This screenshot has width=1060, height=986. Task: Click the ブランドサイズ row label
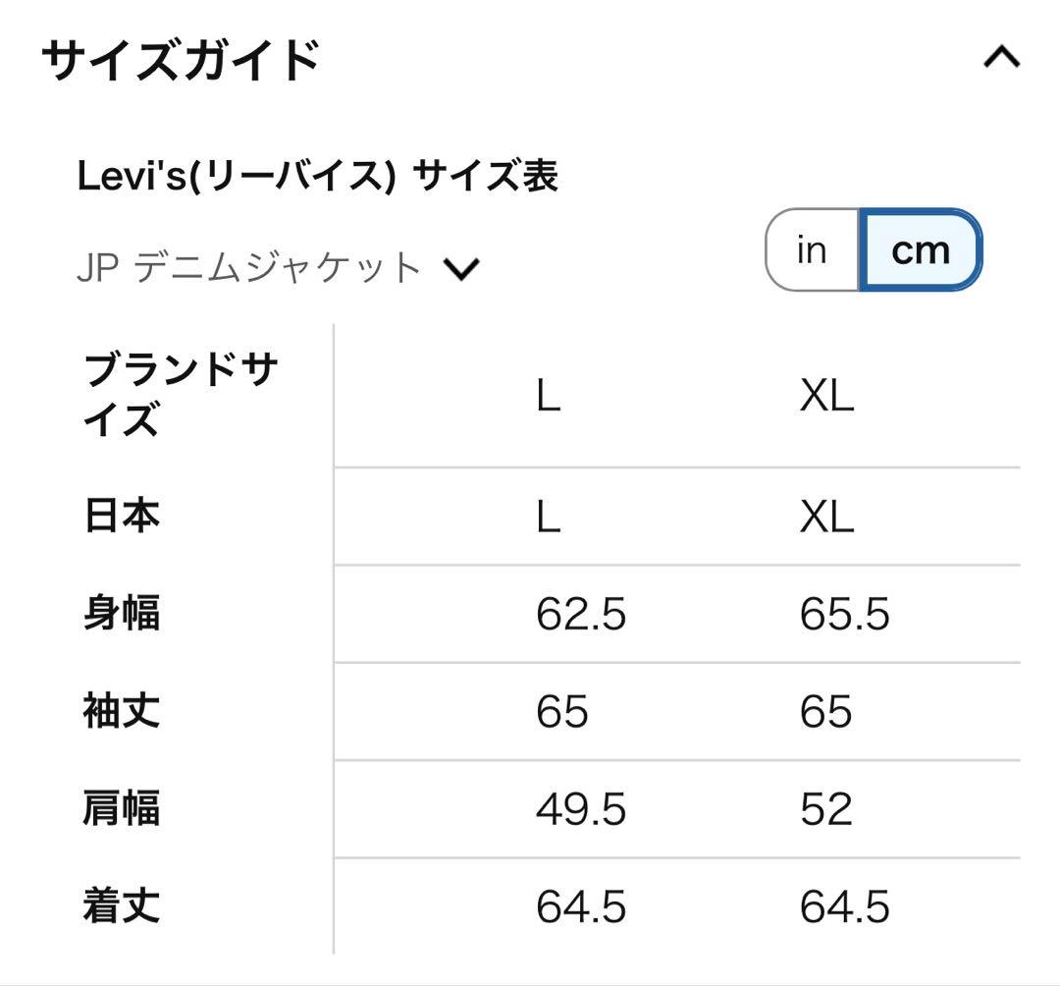[x=182, y=396]
